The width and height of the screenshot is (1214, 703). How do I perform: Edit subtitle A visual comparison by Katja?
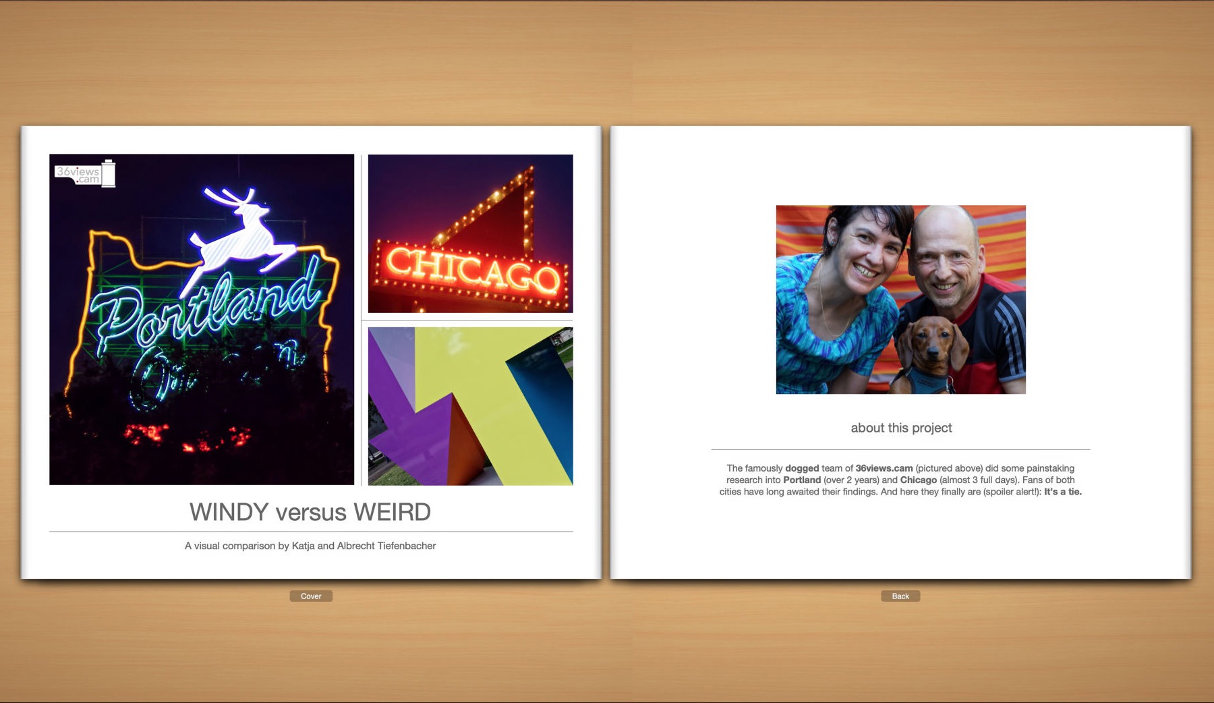click(x=310, y=546)
